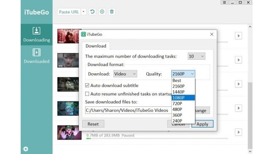Uncheck Auto download subtitle
Screen dimensions: 275x154
(87, 85)
